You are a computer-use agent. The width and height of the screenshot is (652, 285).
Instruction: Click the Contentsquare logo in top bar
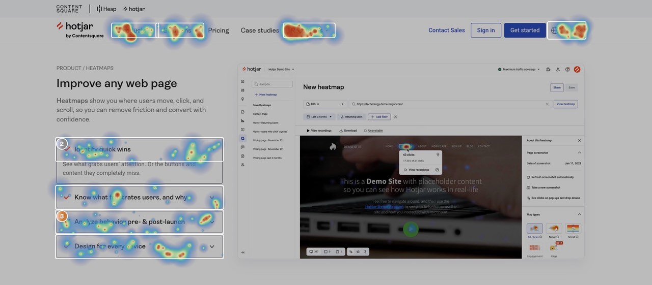[x=69, y=9]
